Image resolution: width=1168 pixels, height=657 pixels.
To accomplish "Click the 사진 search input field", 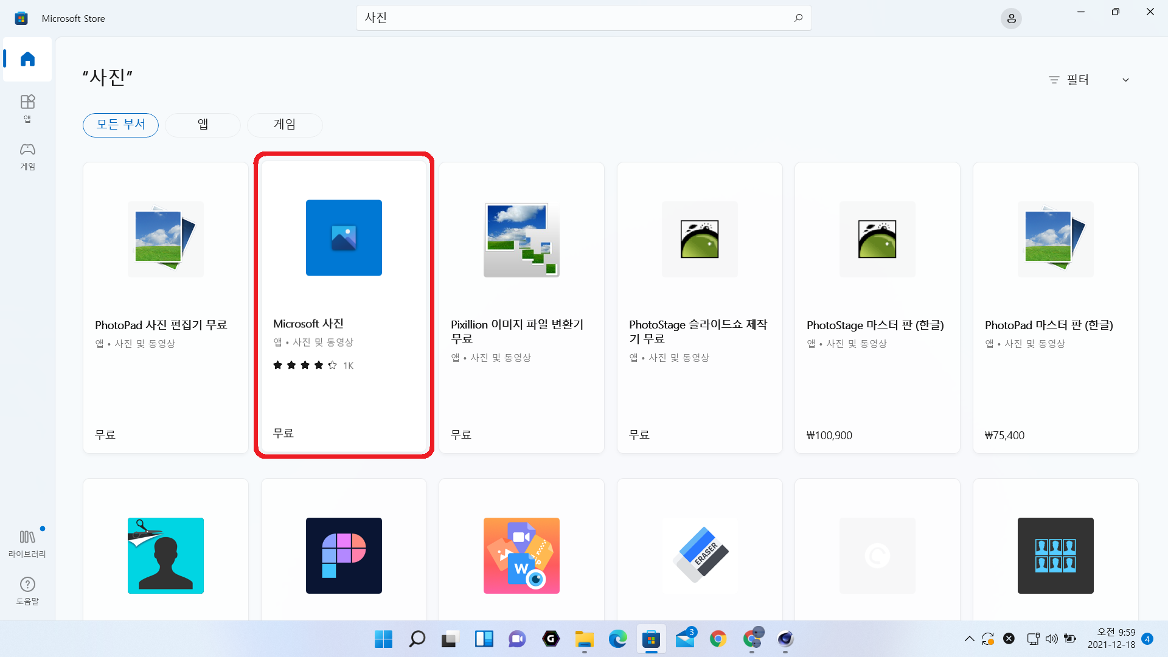I will (572, 18).
